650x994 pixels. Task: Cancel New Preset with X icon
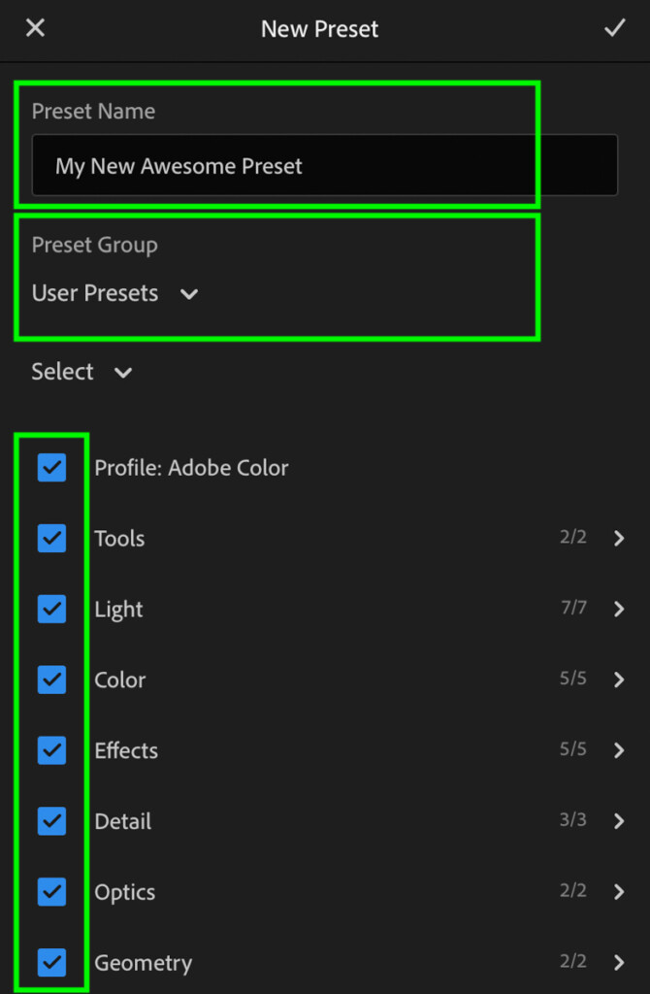point(35,28)
